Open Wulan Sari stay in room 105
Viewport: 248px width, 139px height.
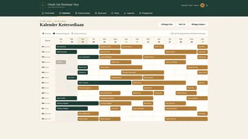tap(83, 67)
